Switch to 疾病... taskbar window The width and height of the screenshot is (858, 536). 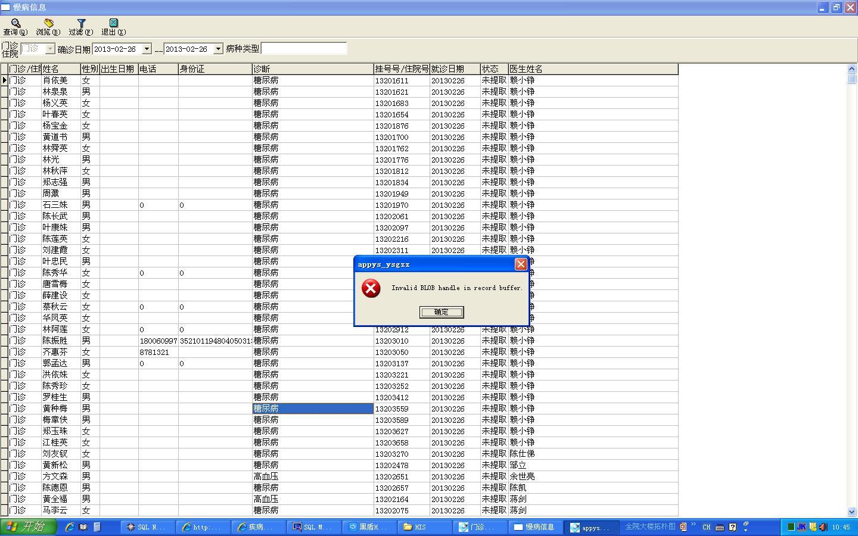(259, 527)
